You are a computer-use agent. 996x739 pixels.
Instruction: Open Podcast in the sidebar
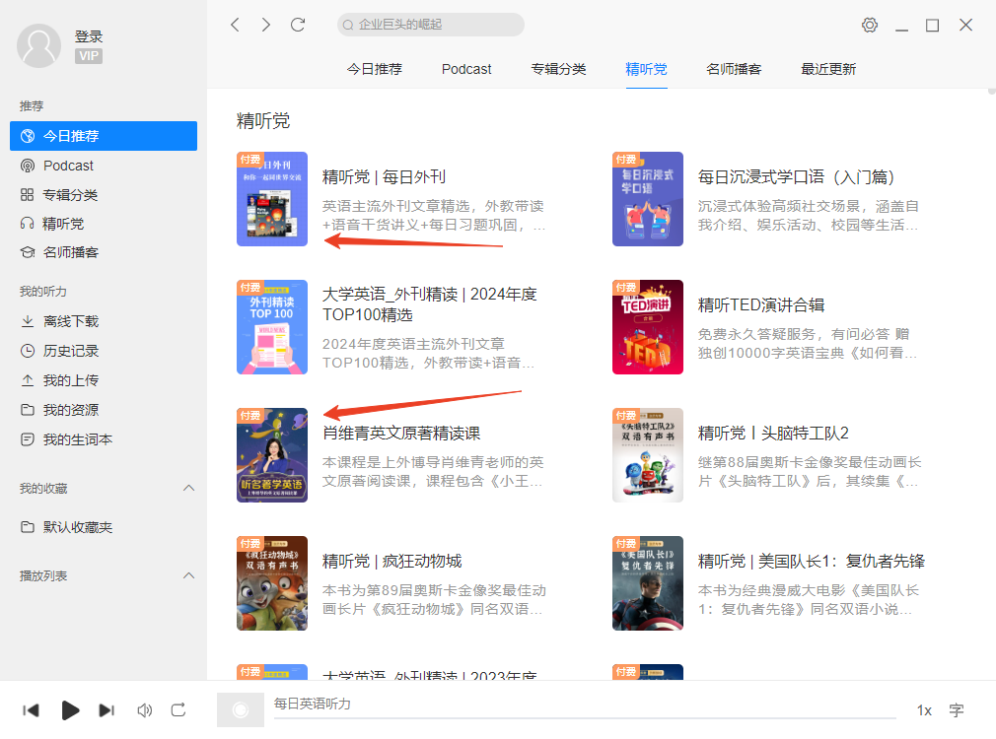104,166
